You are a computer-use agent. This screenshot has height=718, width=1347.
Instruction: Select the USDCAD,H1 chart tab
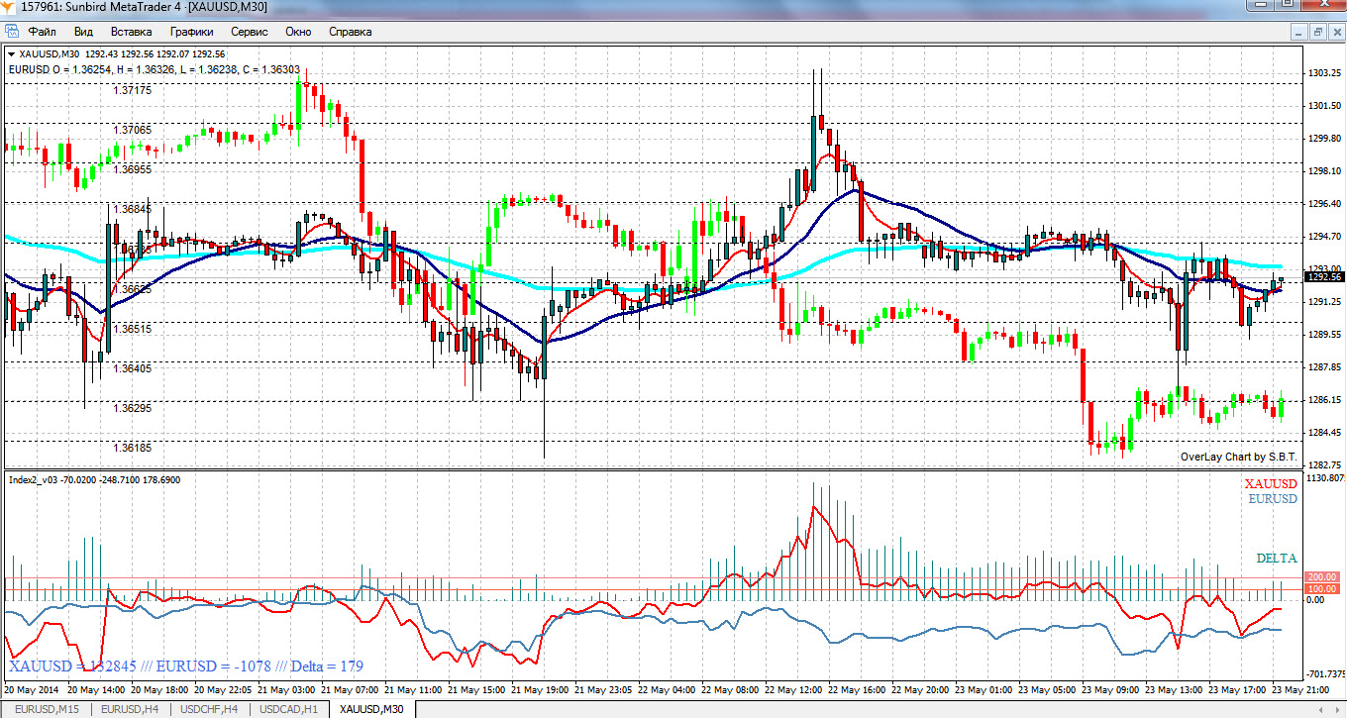coord(289,709)
